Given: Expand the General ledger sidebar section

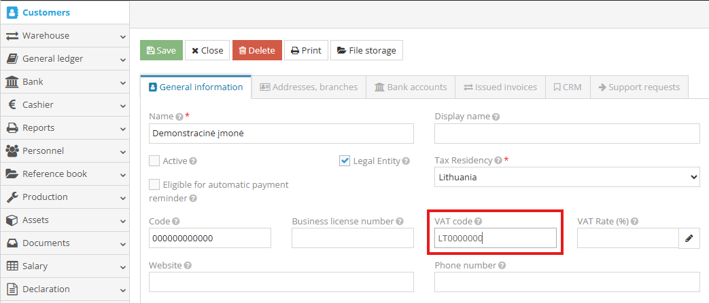Looking at the screenshot, I should coord(65,59).
